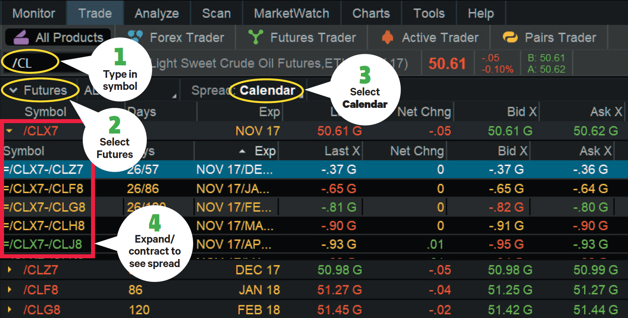Collapse the Futures section chevron
The image size is (628, 318).
[x=13, y=91]
